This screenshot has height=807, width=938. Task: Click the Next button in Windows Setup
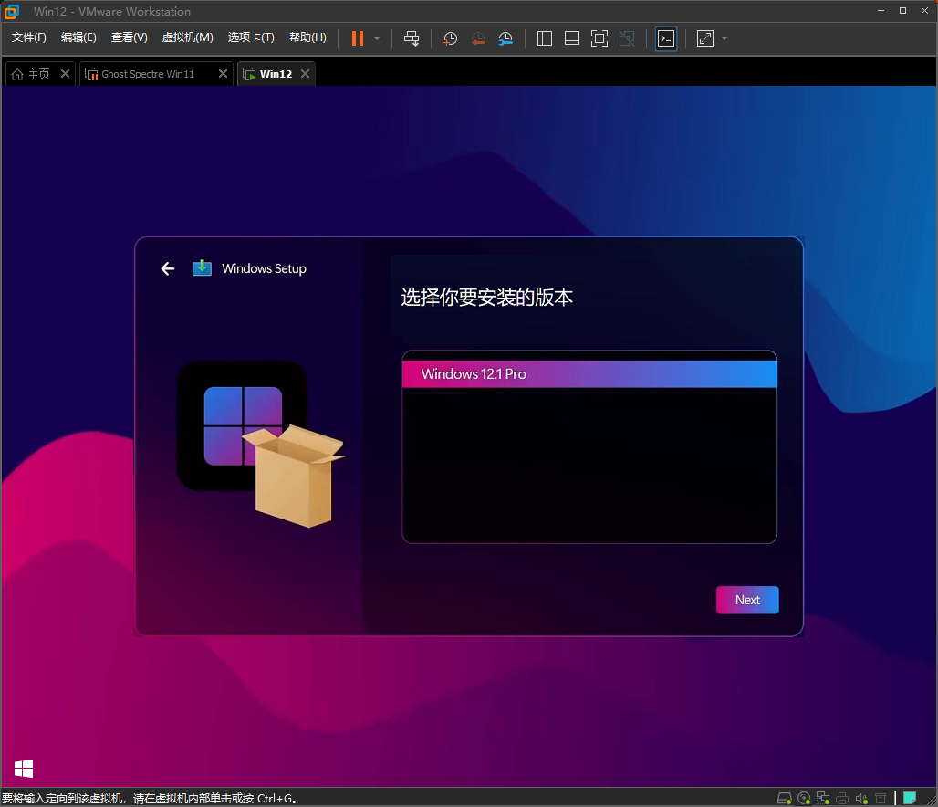coord(747,600)
